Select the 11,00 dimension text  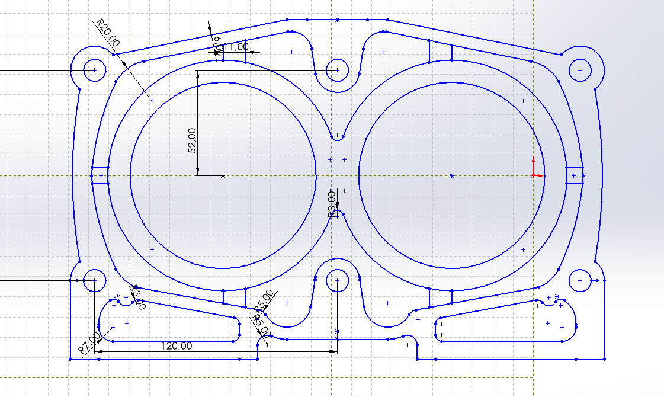point(235,47)
